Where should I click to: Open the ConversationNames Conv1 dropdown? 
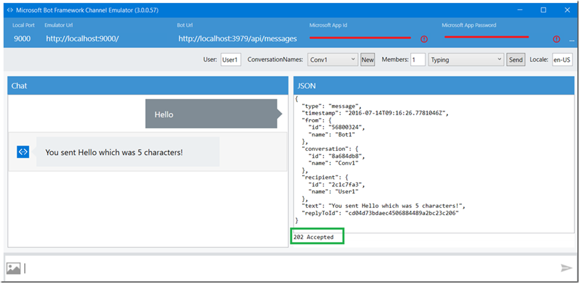pyautogui.click(x=332, y=60)
